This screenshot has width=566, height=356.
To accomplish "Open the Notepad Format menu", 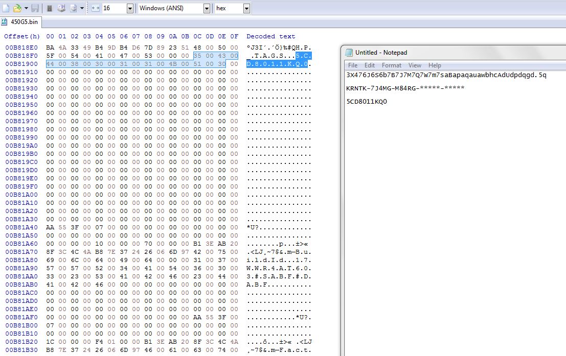I will click(391, 65).
